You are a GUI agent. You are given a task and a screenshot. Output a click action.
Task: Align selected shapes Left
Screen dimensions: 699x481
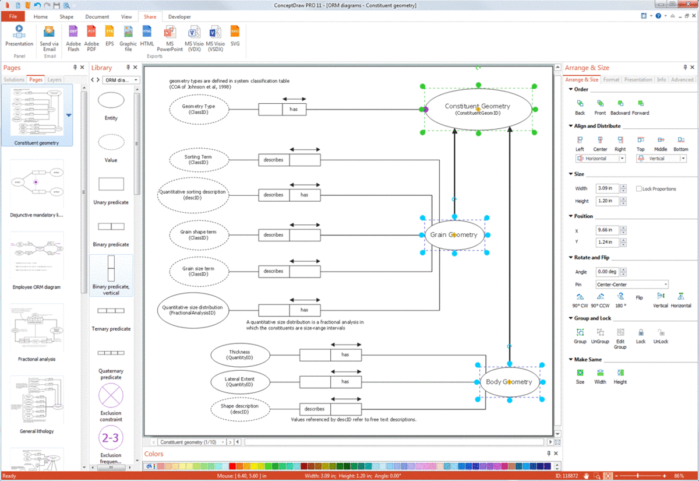(x=580, y=141)
